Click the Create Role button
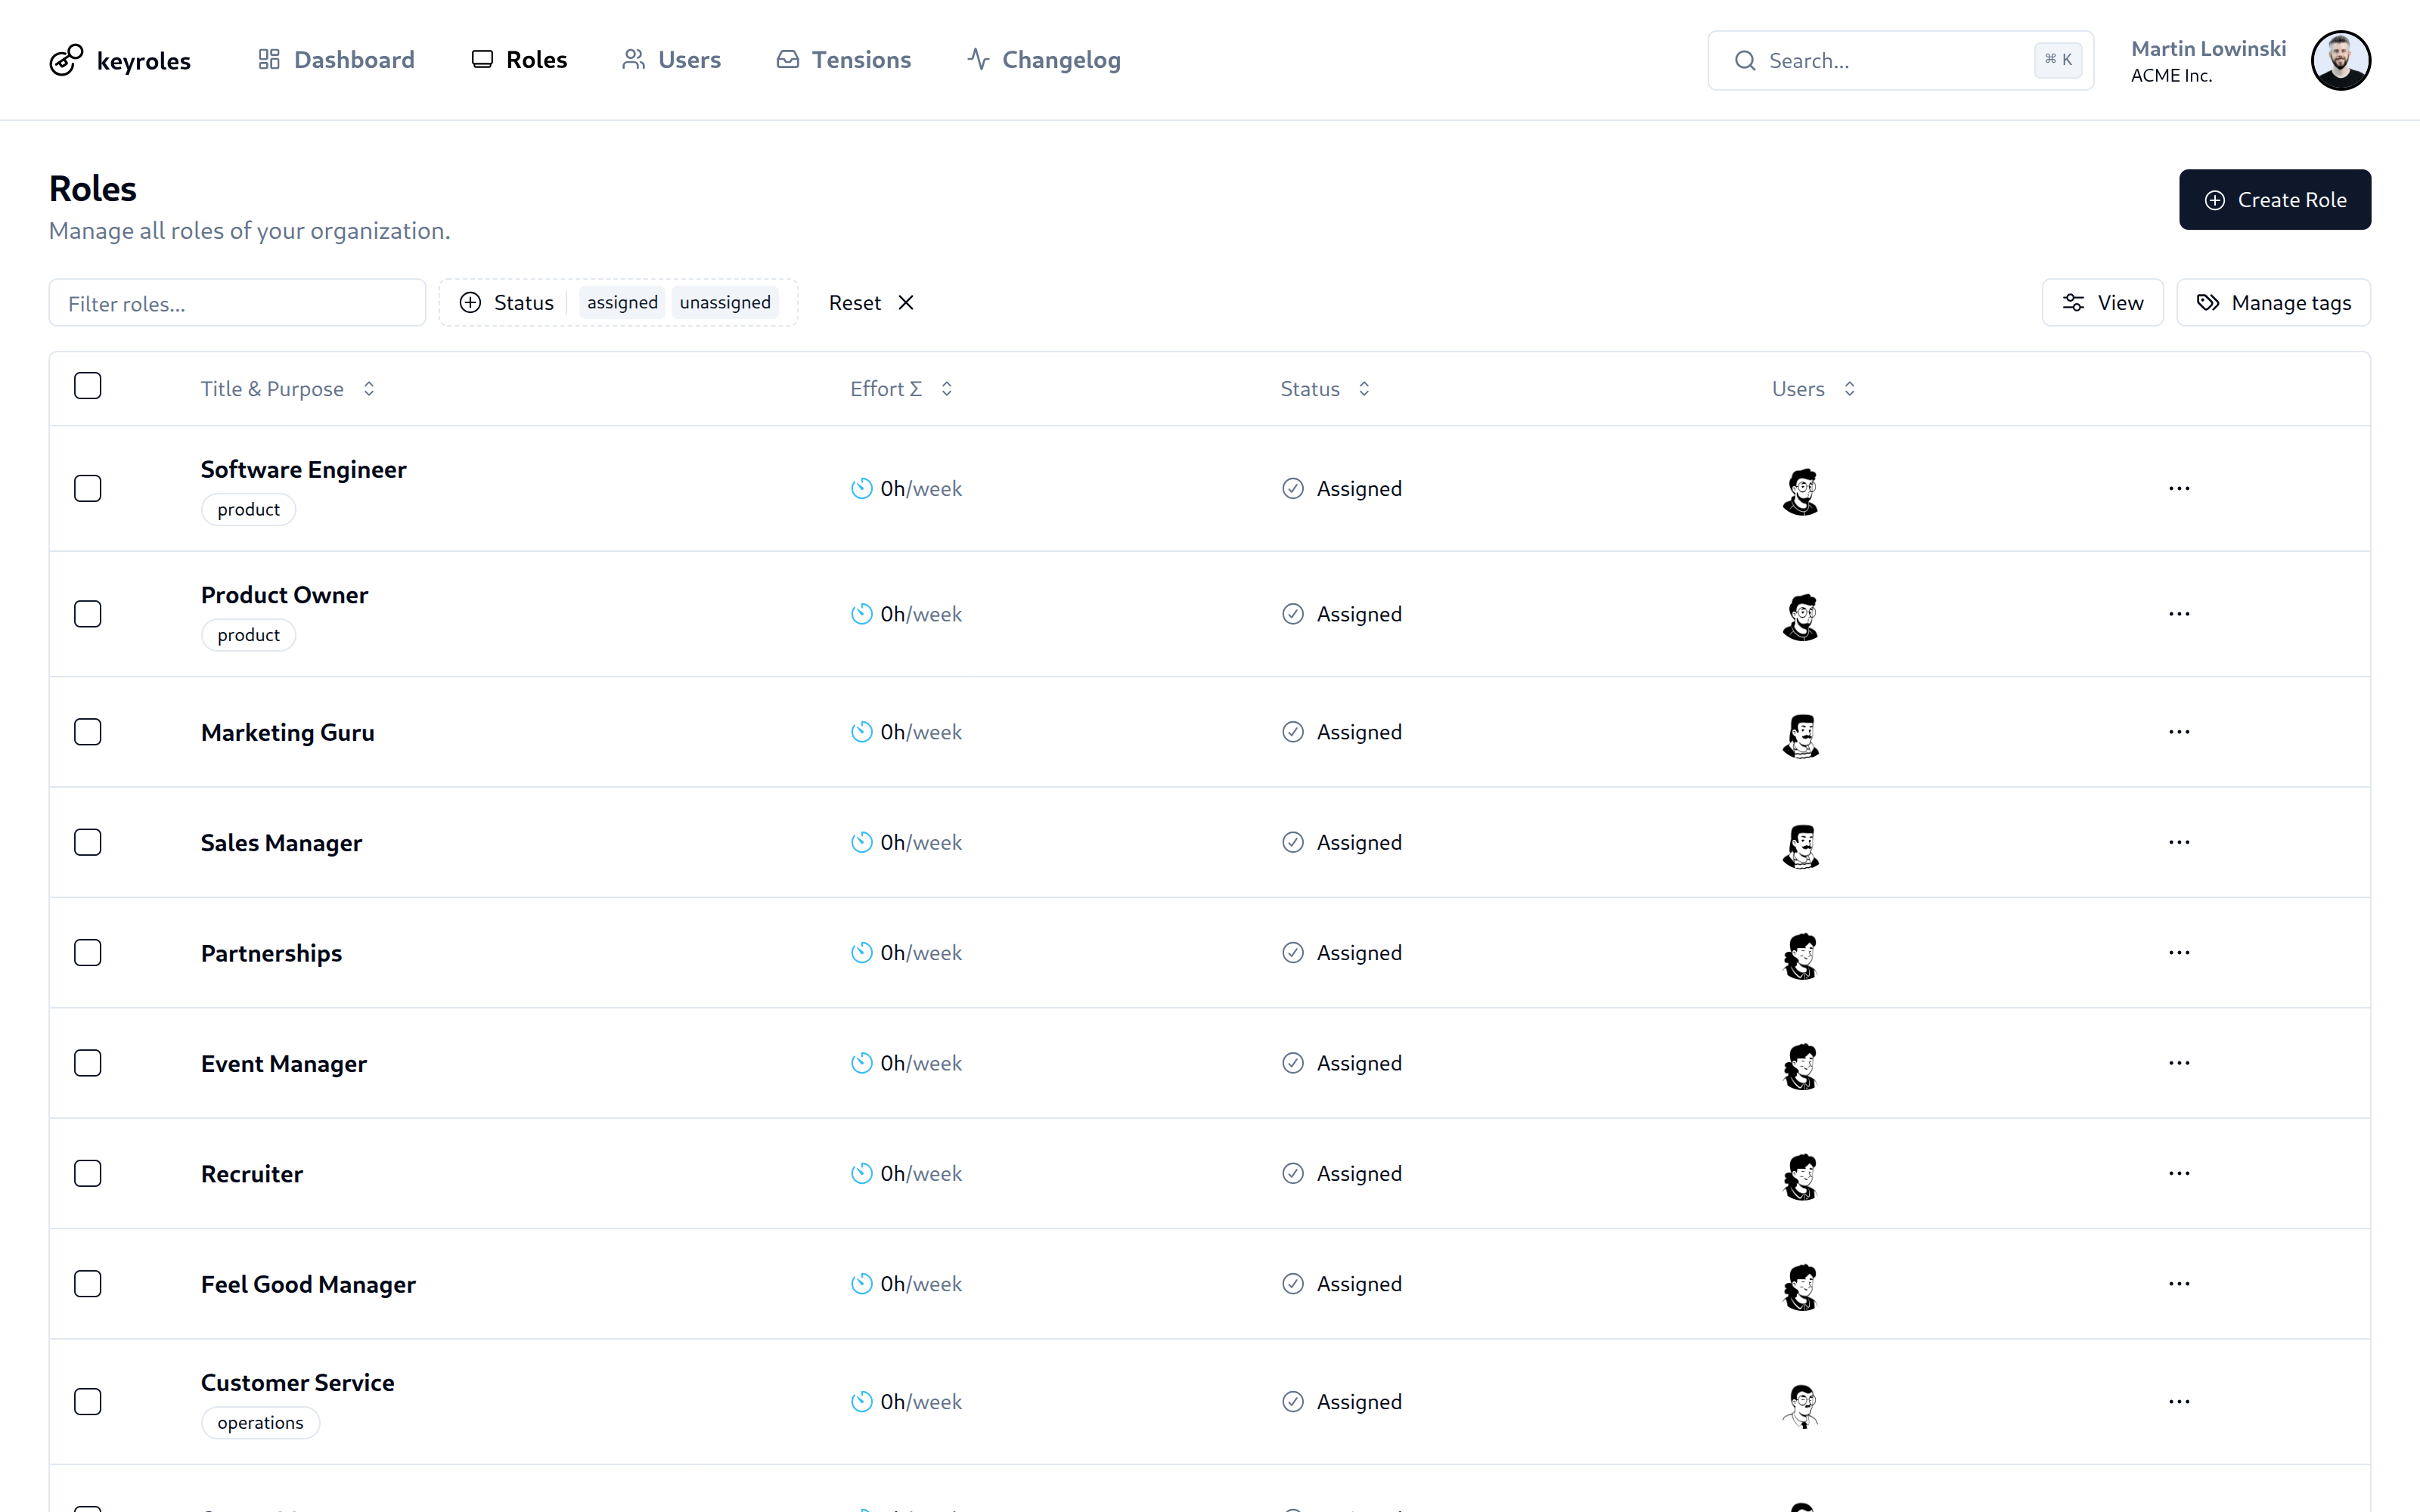The width and height of the screenshot is (2420, 1512). pyautogui.click(x=2274, y=200)
